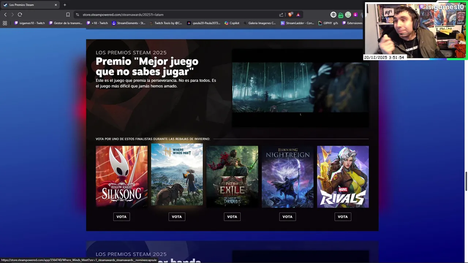Image resolution: width=468 pixels, height=263 pixels.
Task: Click the browser forward arrow
Action: pyautogui.click(x=12, y=15)
